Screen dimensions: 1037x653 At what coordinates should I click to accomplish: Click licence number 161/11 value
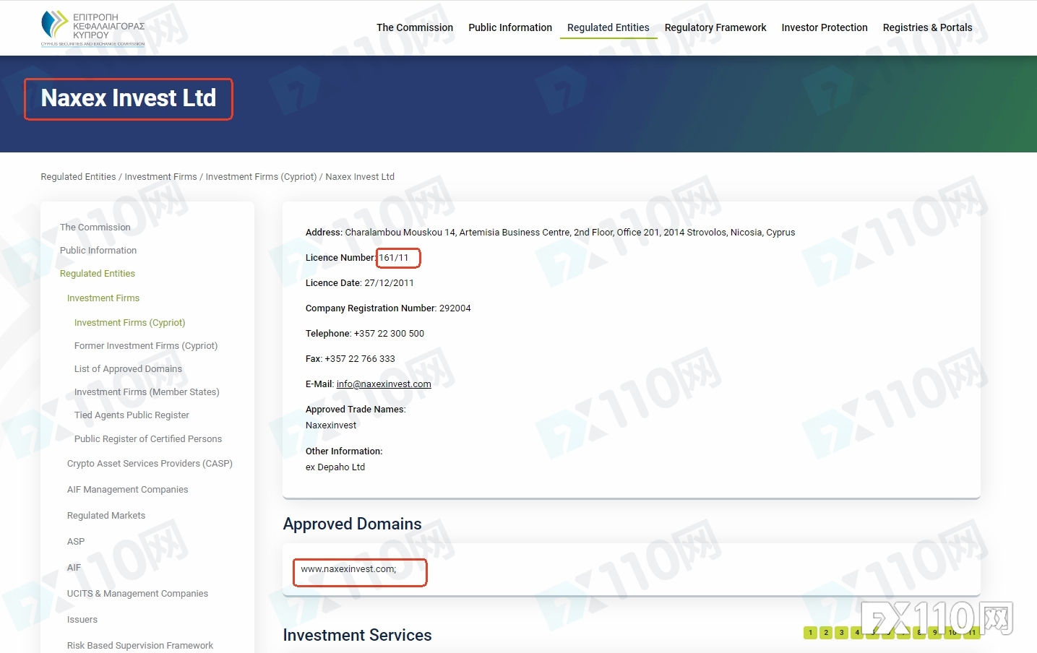(394, 258)
